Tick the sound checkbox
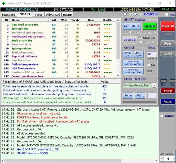 click(x=162, y=116)
